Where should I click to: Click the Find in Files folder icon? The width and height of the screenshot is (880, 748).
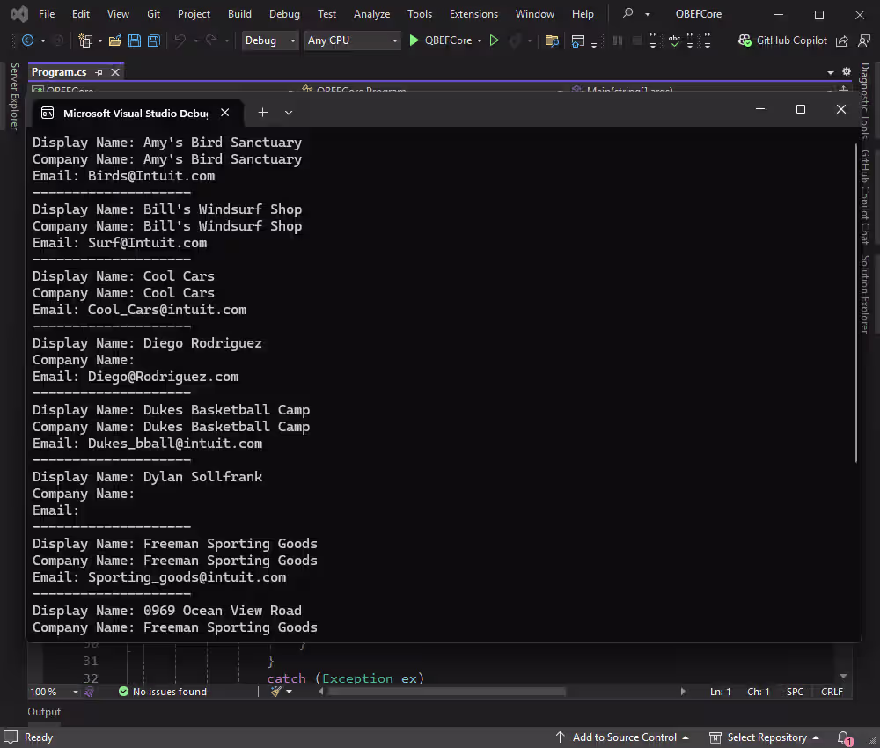[x=552, y=40]
